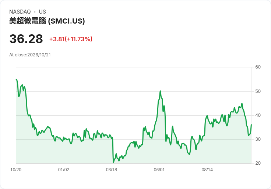Image resolution: width=271 pixels, height=189 pixels.
Task: Click the At close:2026/10/21 timestamp
Action: point(30,55)
